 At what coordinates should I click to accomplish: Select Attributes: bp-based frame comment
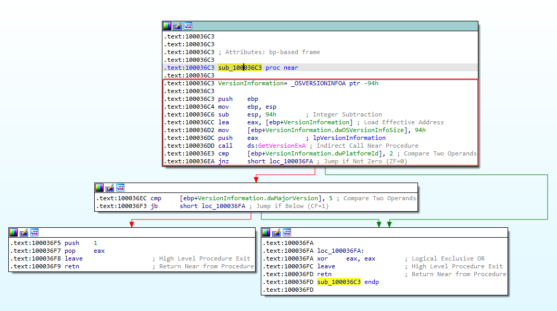coord(269,52)
